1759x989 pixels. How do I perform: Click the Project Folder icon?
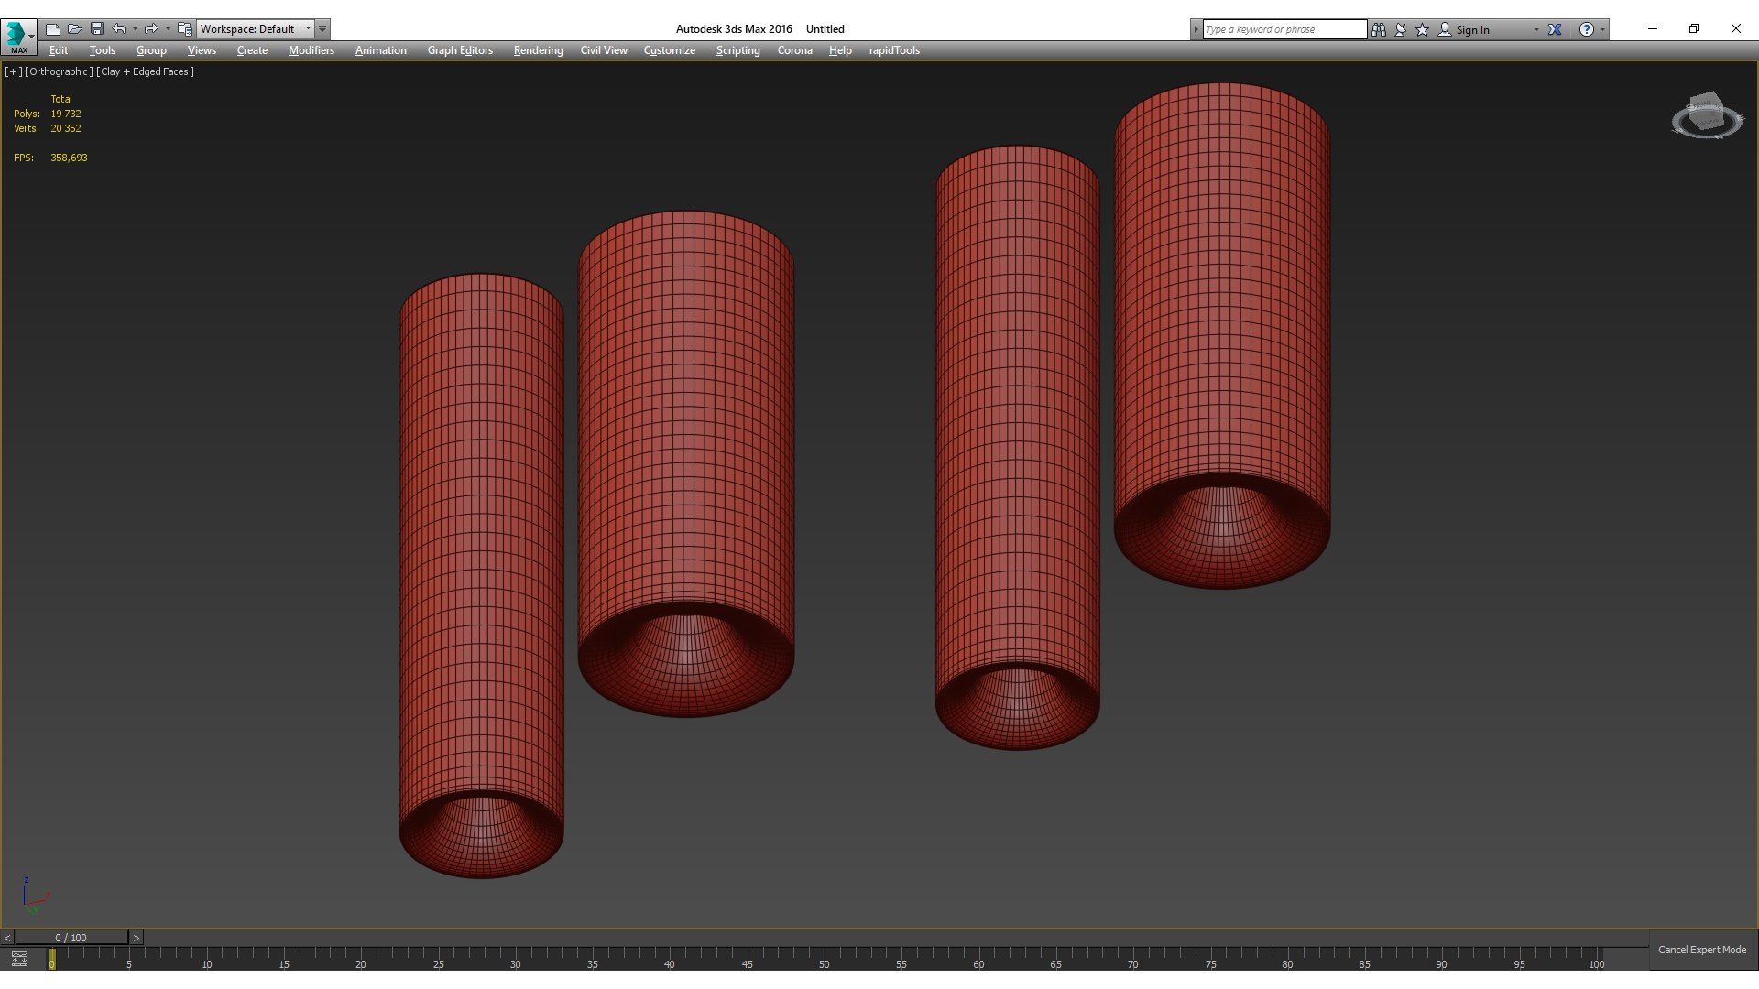(184, 29)
